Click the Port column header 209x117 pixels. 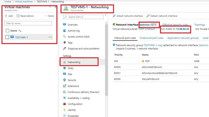tap(196, 55)
